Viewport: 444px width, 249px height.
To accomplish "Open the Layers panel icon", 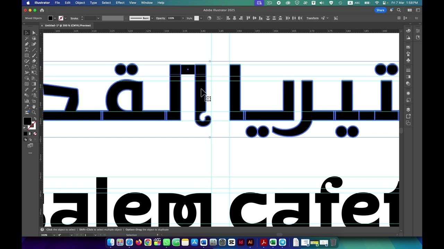I will (x=408, y=110).
